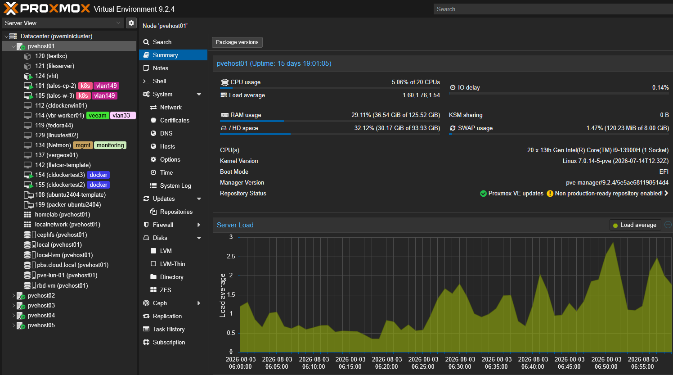Click the veeam tag on vbr-worker01

coord(98,115)
